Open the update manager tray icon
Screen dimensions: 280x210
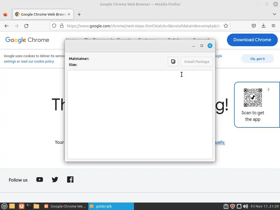point(226,206)
